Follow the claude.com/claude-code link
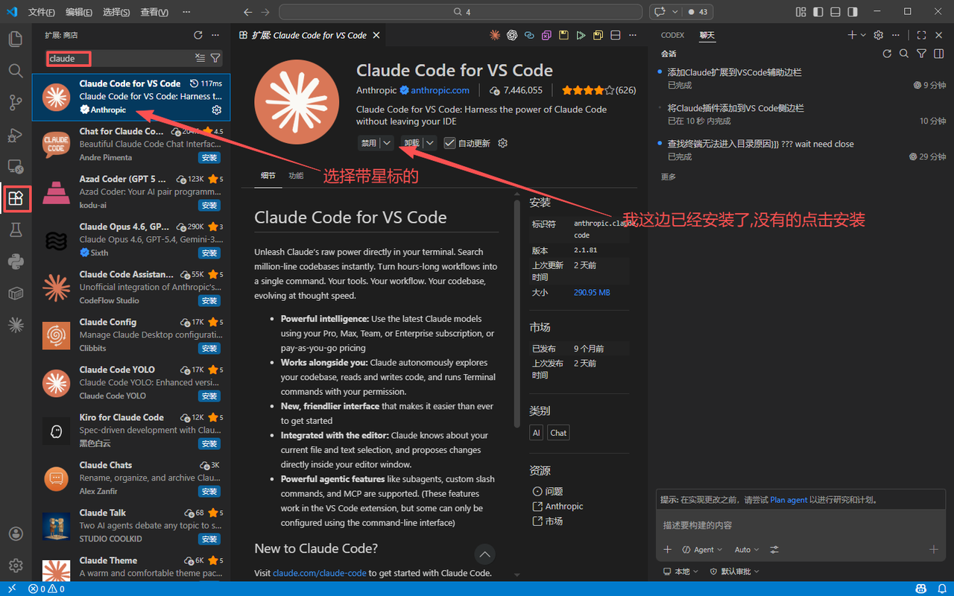 pos(319,573)
